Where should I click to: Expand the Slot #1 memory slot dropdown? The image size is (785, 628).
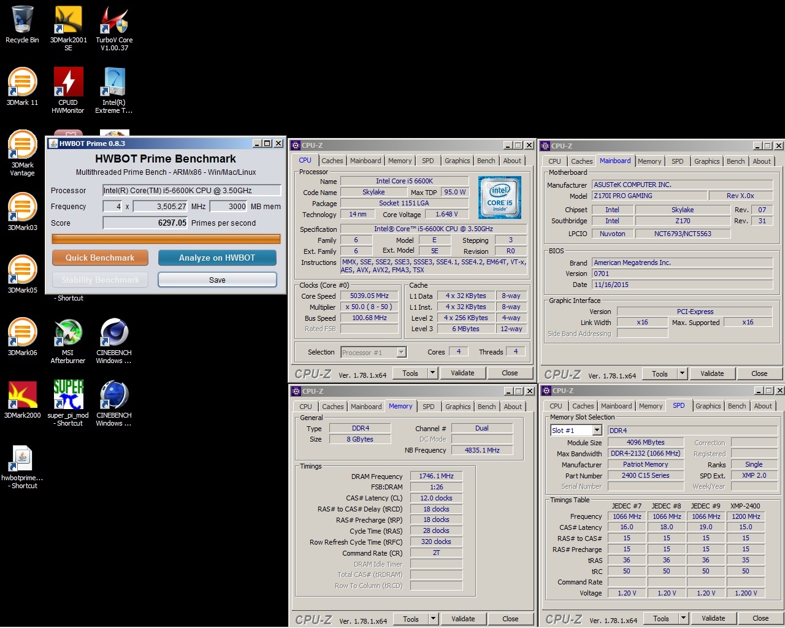point(597,431)
